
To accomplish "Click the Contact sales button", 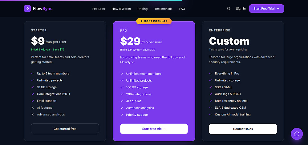I will click(x=243, y=129).
